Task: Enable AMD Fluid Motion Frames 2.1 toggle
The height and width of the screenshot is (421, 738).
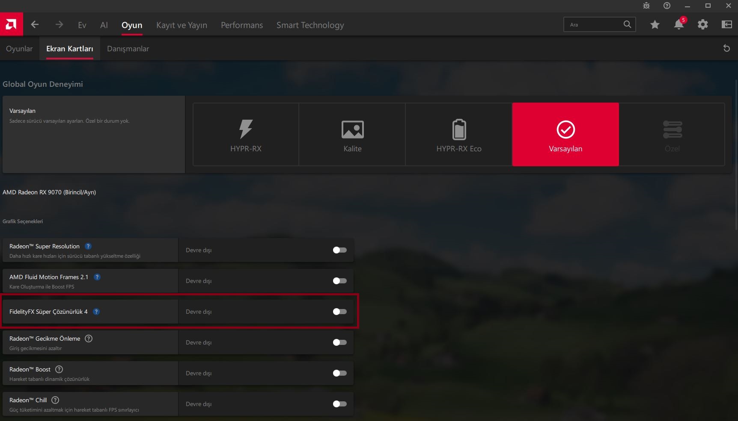Action: click(340, 281)
